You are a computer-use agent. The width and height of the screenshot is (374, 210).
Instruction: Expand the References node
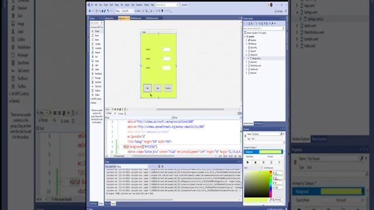247,44
